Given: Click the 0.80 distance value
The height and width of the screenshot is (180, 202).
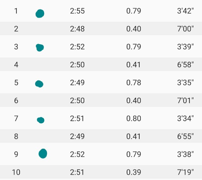Looking at the screenshot, I should click(x=134, y=119).
